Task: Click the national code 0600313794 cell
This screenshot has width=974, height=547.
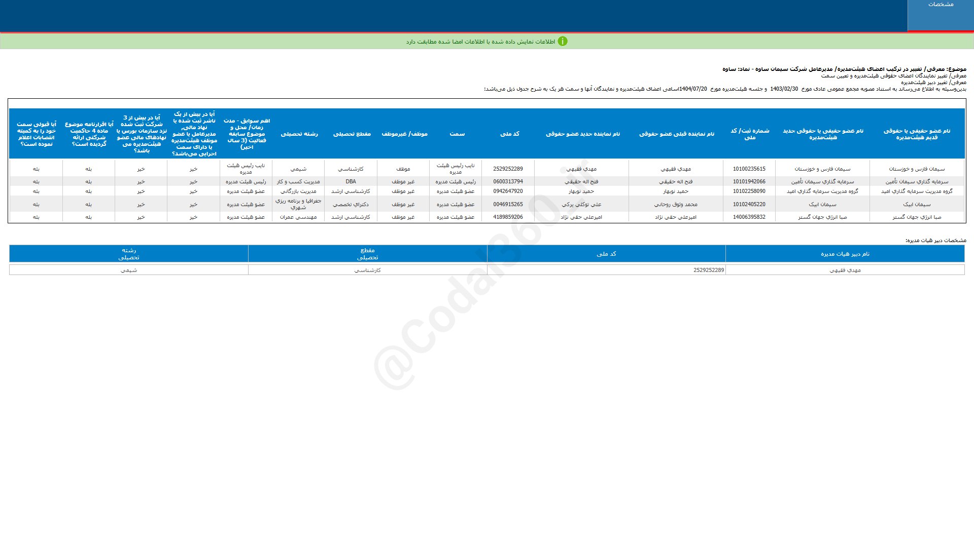Action: [508, 181]
